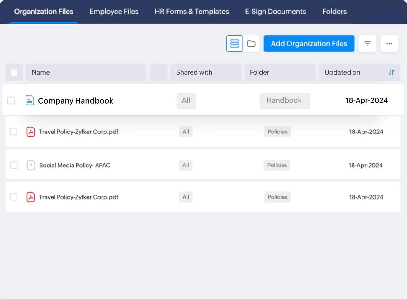
Task: Tick the Social Media Policy- APAC checkbox
Action: [x=14, y=165]
